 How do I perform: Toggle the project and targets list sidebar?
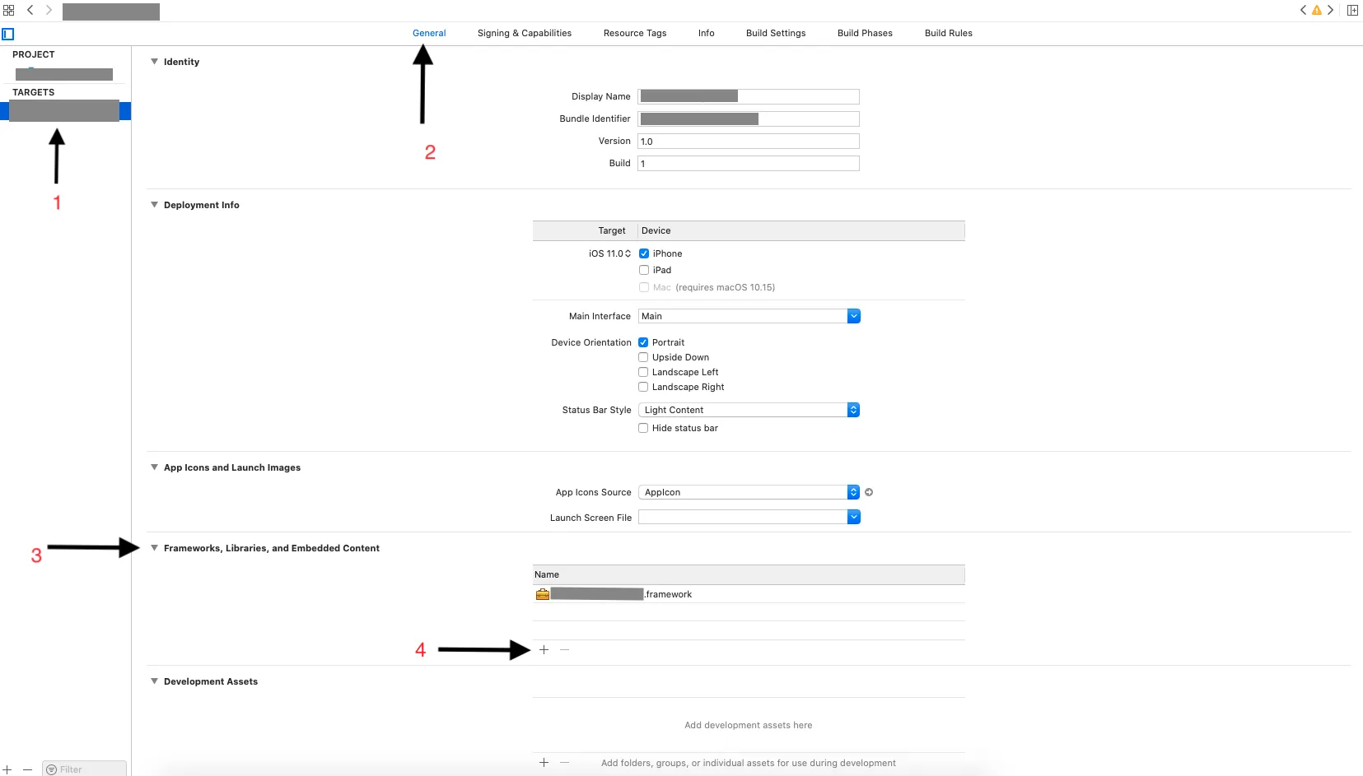[x=8, y=34]
